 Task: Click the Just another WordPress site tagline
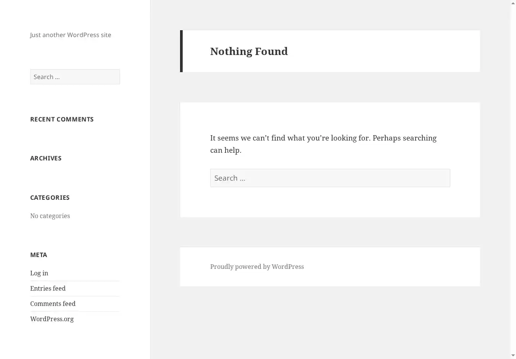click(70, 35)
